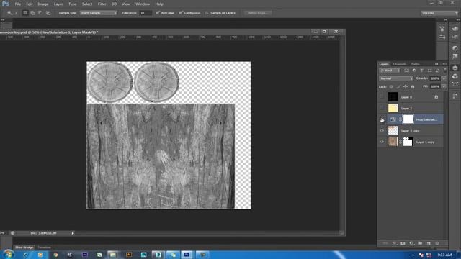Toggle the layer filtering switch
461x259 pixels.
[444, 70]
